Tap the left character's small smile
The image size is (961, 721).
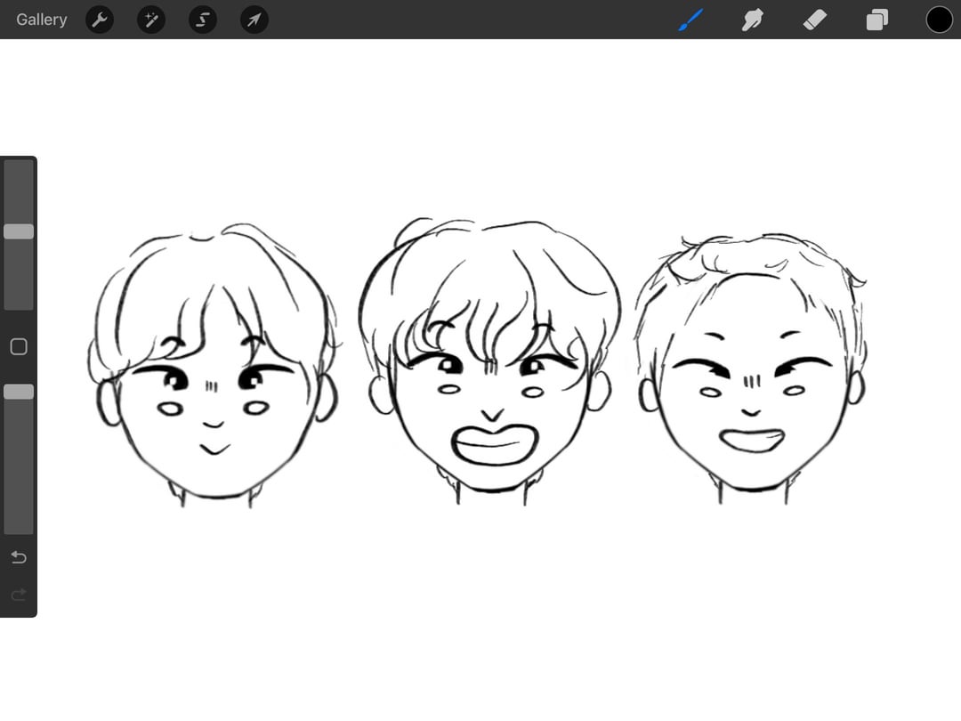click(x=214, y=448)
